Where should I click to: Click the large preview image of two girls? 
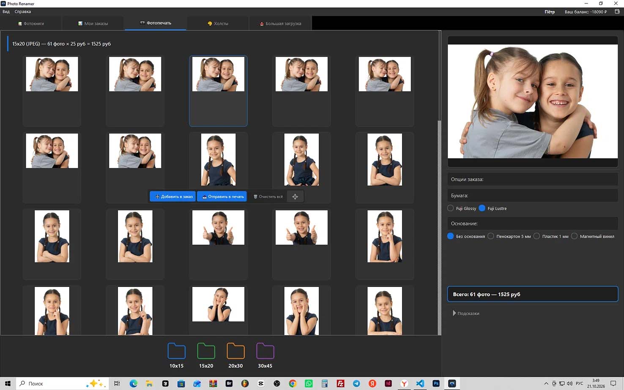click(533, 101)
